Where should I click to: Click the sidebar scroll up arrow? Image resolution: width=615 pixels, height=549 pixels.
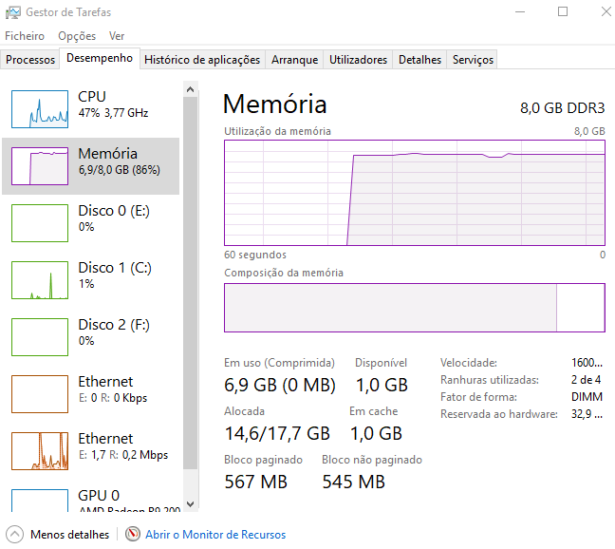[x=190, y=89]
